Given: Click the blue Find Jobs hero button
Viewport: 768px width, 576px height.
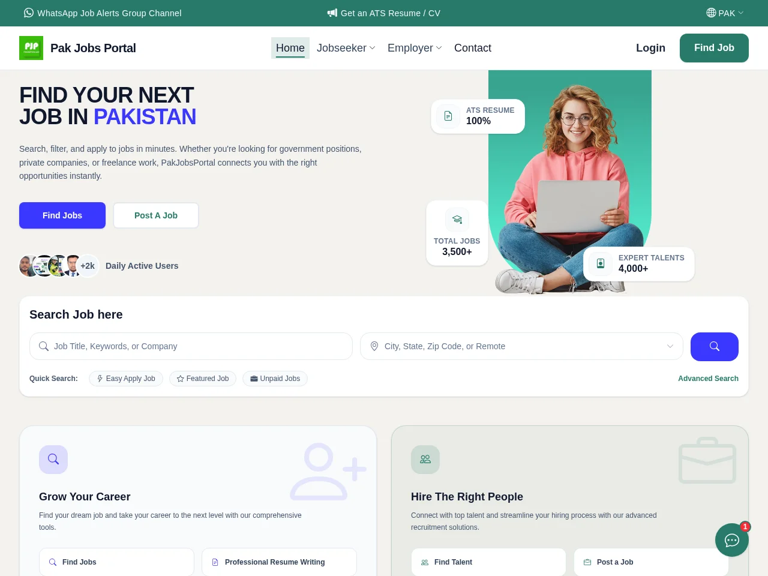Looking at the screenshot, I should 62,215.
